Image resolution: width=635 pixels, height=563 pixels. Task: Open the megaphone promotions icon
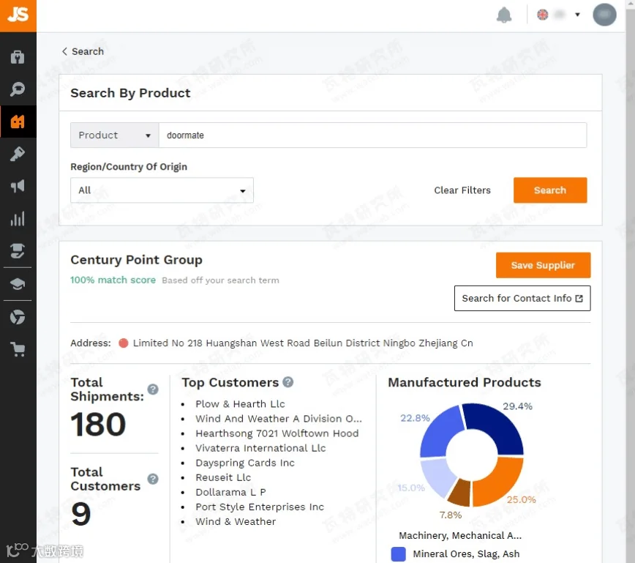(x=18, y=186)
